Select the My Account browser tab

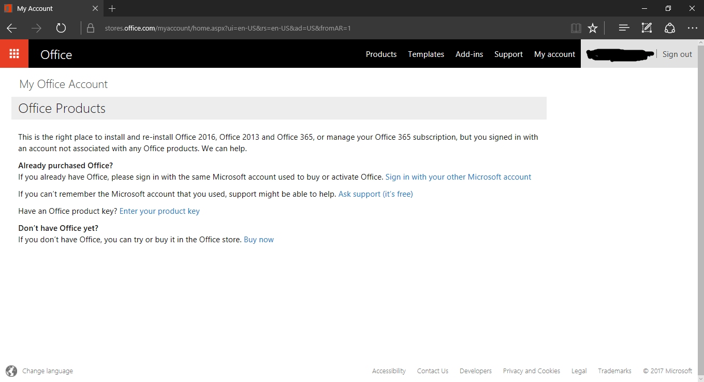pyautogui.click(x=52, y=8)
